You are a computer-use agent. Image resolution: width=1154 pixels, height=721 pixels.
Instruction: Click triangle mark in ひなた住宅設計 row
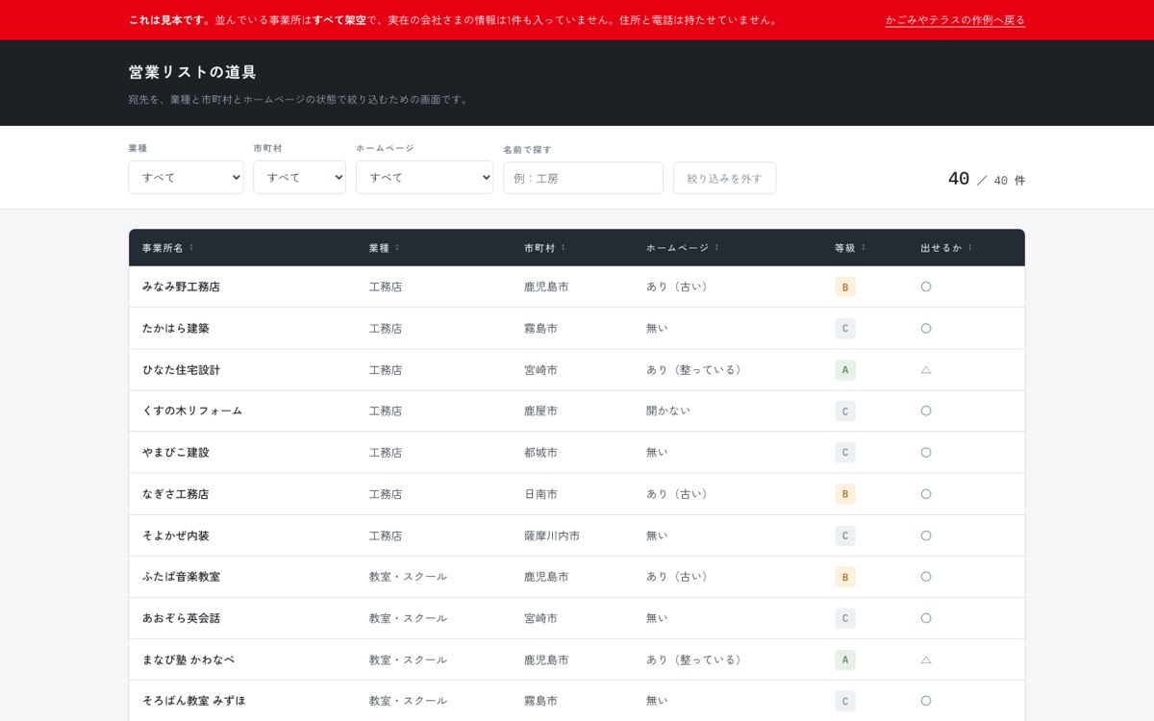click(x=926, y=369)
